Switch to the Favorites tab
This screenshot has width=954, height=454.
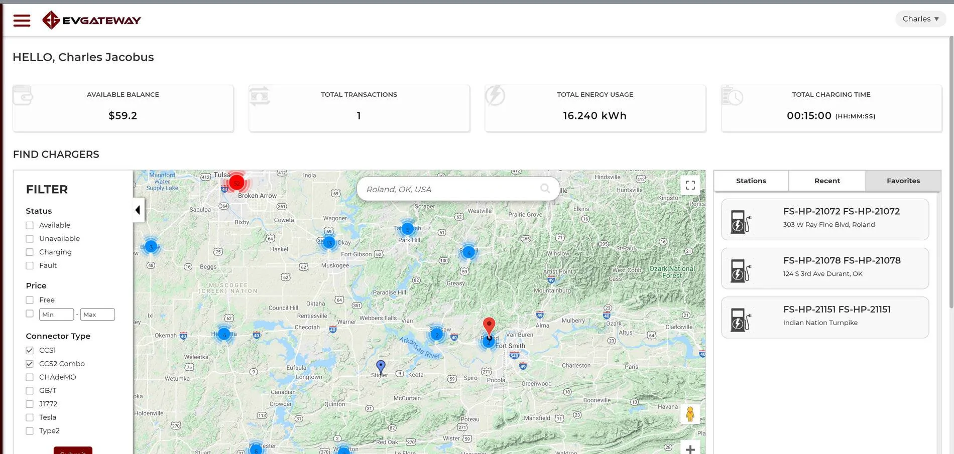coord(903,181)
